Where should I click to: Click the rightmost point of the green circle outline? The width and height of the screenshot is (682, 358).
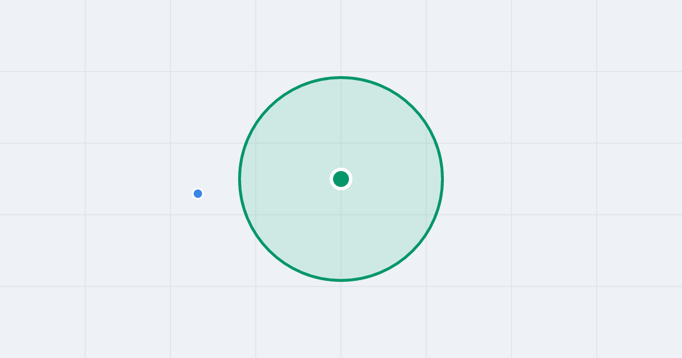point(442,179)
